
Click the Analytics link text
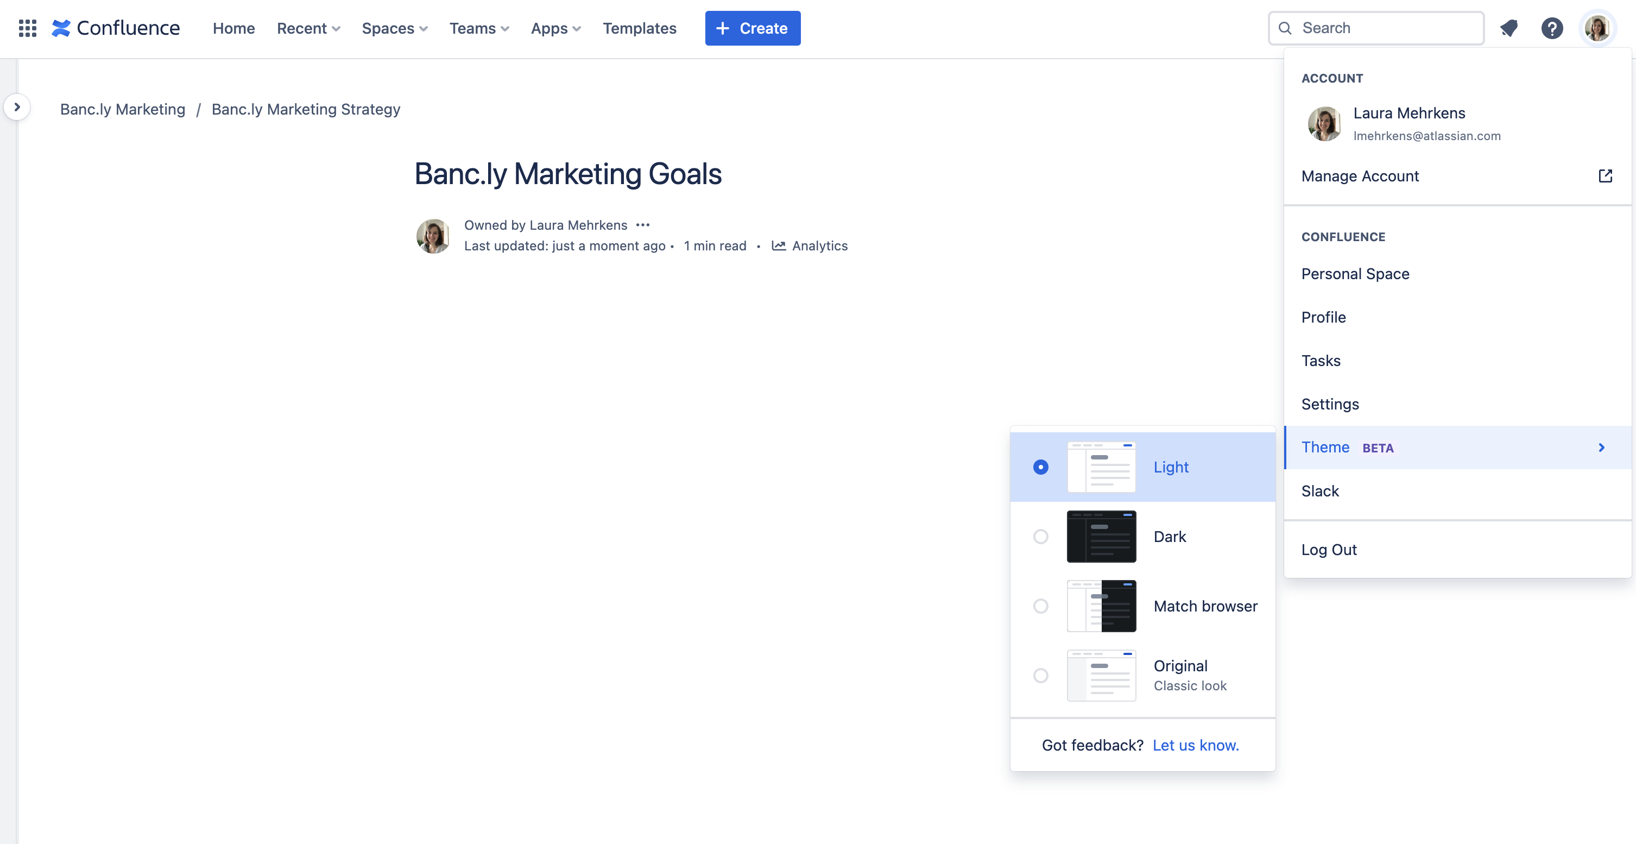pos(819,246)
